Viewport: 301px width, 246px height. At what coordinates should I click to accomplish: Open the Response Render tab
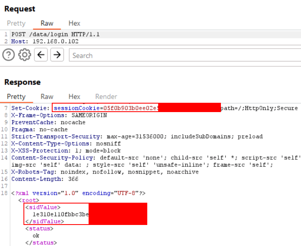106,97
